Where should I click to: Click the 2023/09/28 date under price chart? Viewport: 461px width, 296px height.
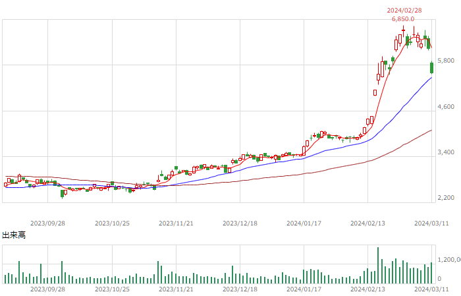47,223
